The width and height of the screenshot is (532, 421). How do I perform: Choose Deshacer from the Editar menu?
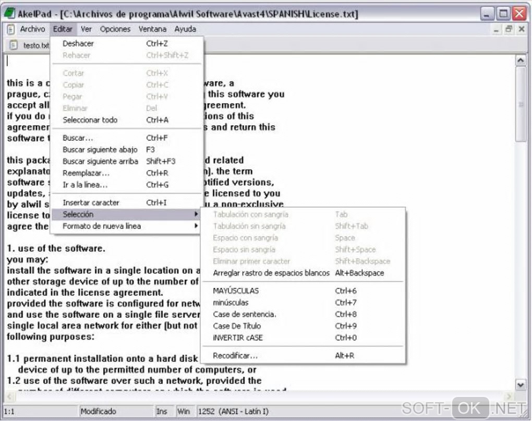[x=127, y=43]
